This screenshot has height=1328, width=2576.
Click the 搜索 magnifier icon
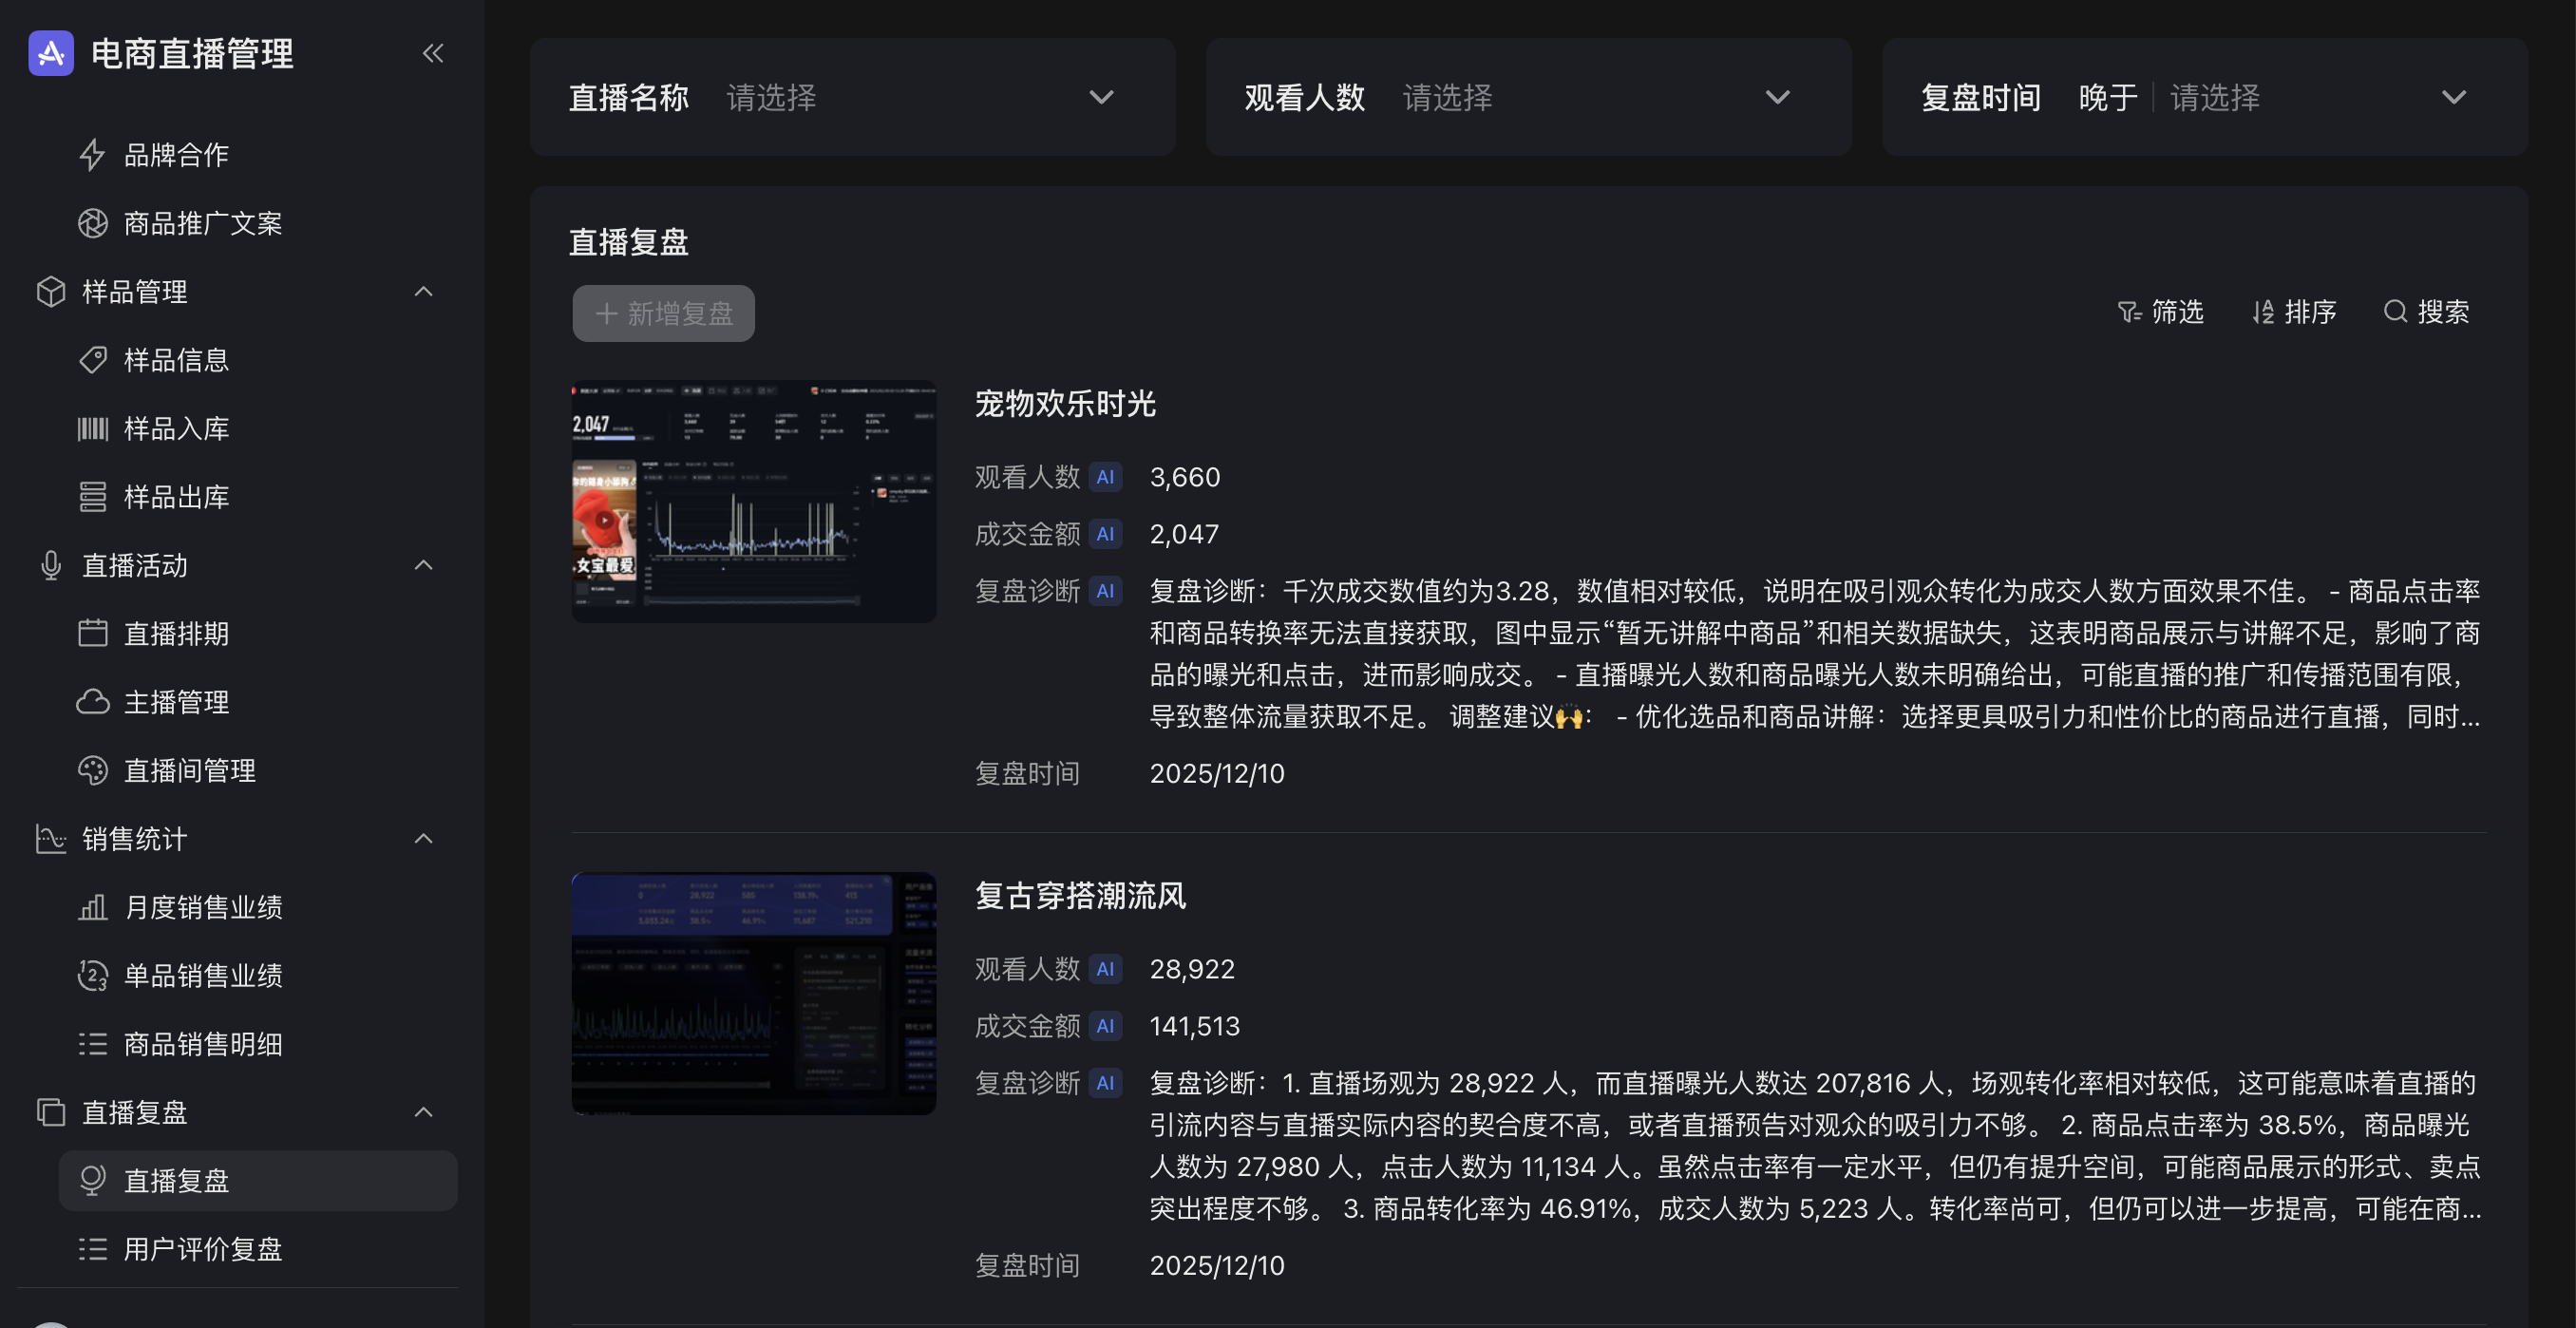(2395, 312)
